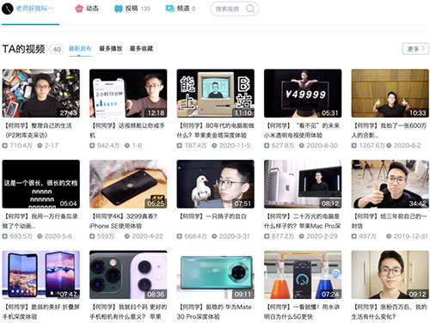Click the user avatar icon
The width and height of the screenshot is (430, 323).
[8, 9]
